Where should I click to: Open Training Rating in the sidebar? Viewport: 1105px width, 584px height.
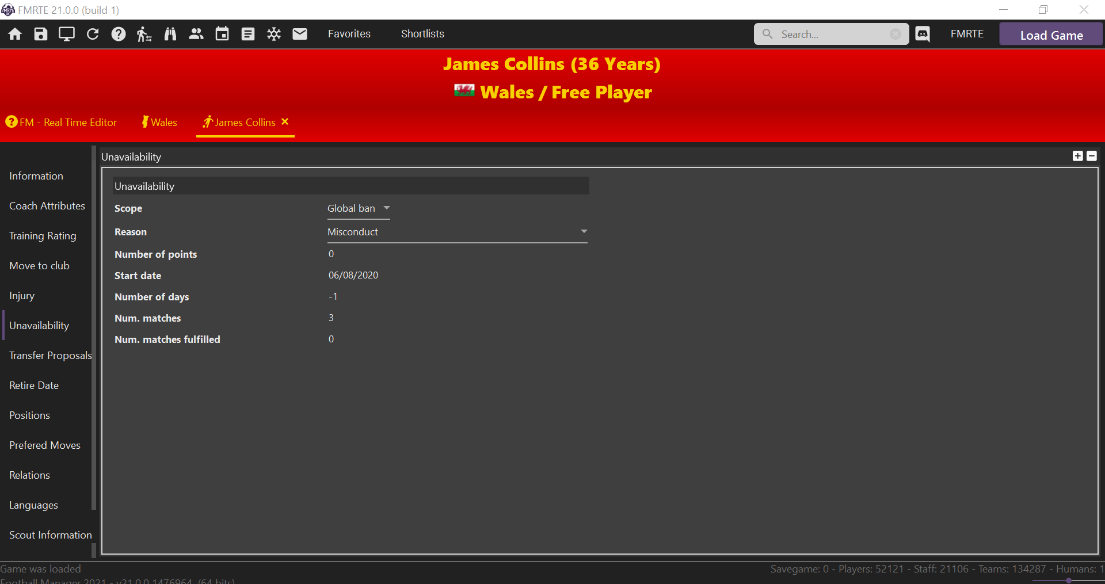pyautogui.click(x=43, y=236)
